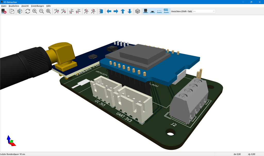Image resolution: width=264 pixels, height=156 pixels.
Task: Open the Datei menu
Action: point(4,6)
